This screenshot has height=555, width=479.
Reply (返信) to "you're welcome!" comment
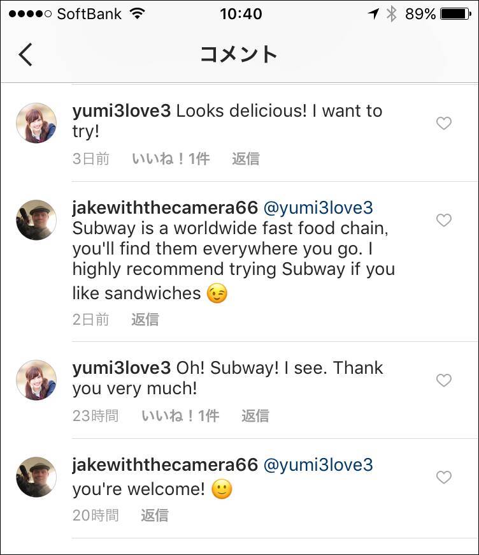coord(154,515)
